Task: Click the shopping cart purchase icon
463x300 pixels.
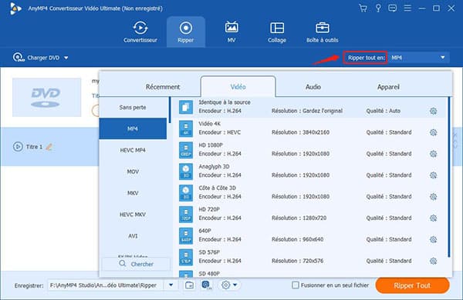Action: pos(363,8)
